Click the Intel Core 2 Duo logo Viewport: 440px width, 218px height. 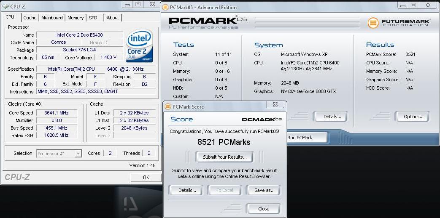[x=140, y=46]
